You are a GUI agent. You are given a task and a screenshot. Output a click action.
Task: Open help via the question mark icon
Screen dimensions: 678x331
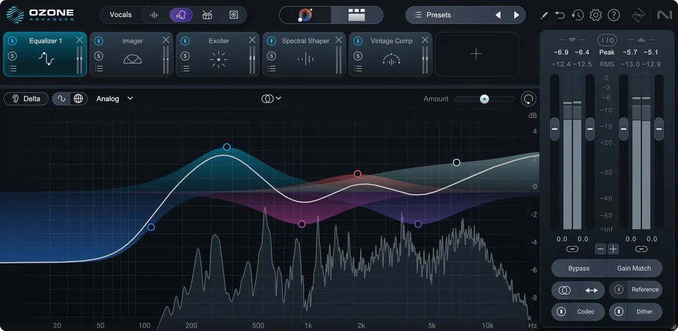[614, 15]
